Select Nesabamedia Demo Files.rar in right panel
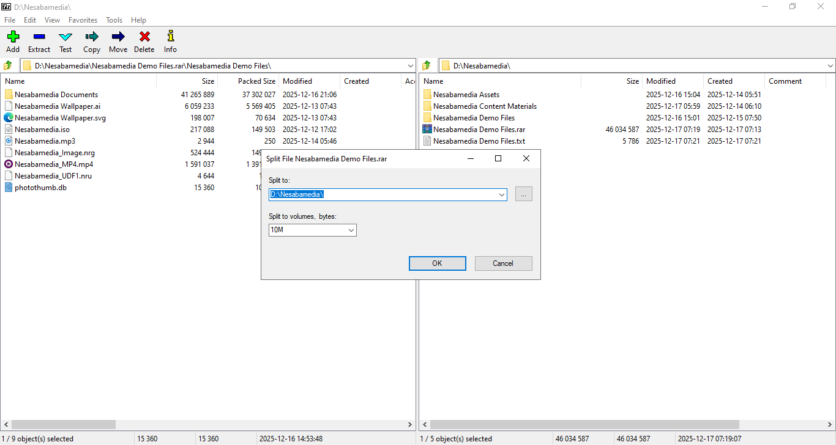 (x=479, y=130)
